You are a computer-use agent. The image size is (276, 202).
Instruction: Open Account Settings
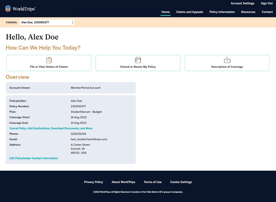click(243, 3)
